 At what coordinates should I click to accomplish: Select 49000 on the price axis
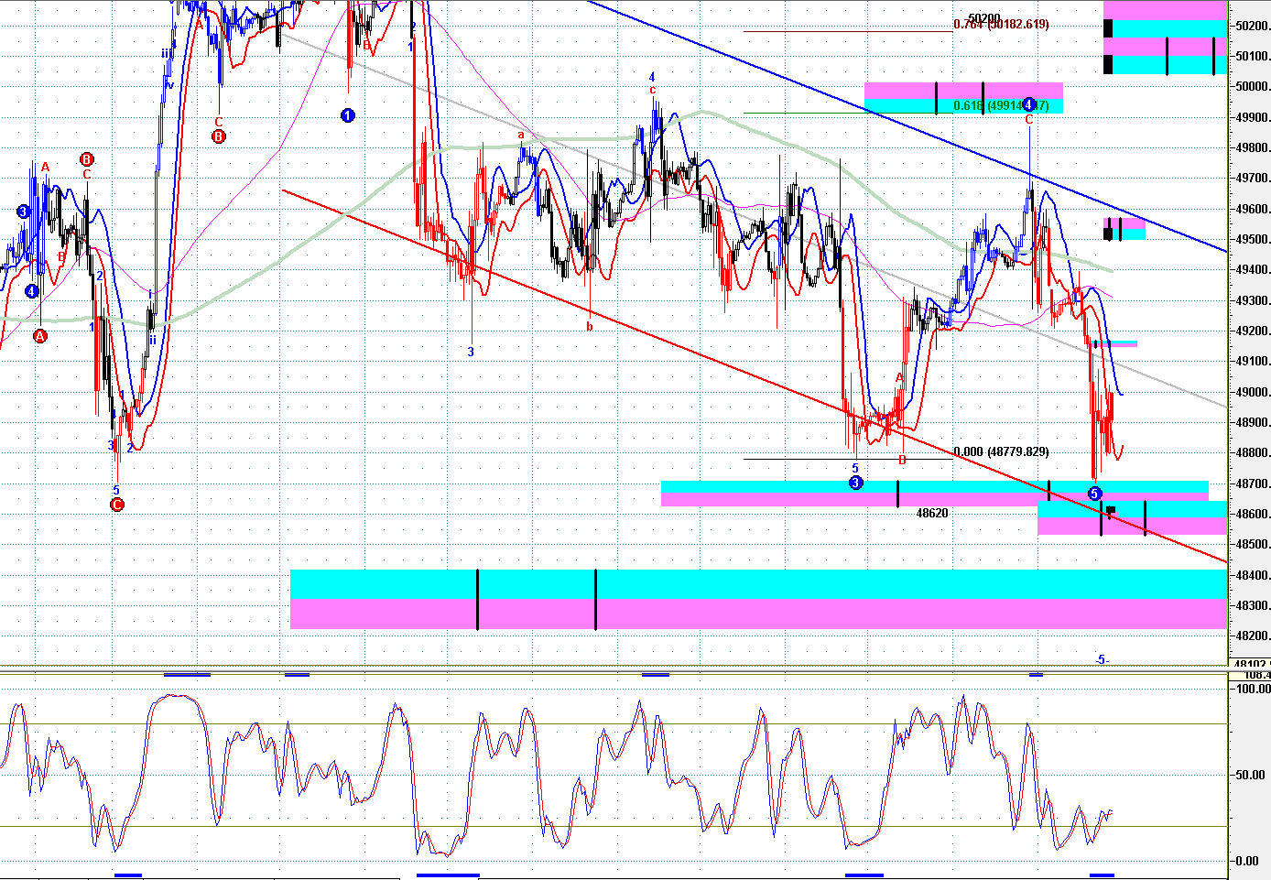(x=1251, y=392)
